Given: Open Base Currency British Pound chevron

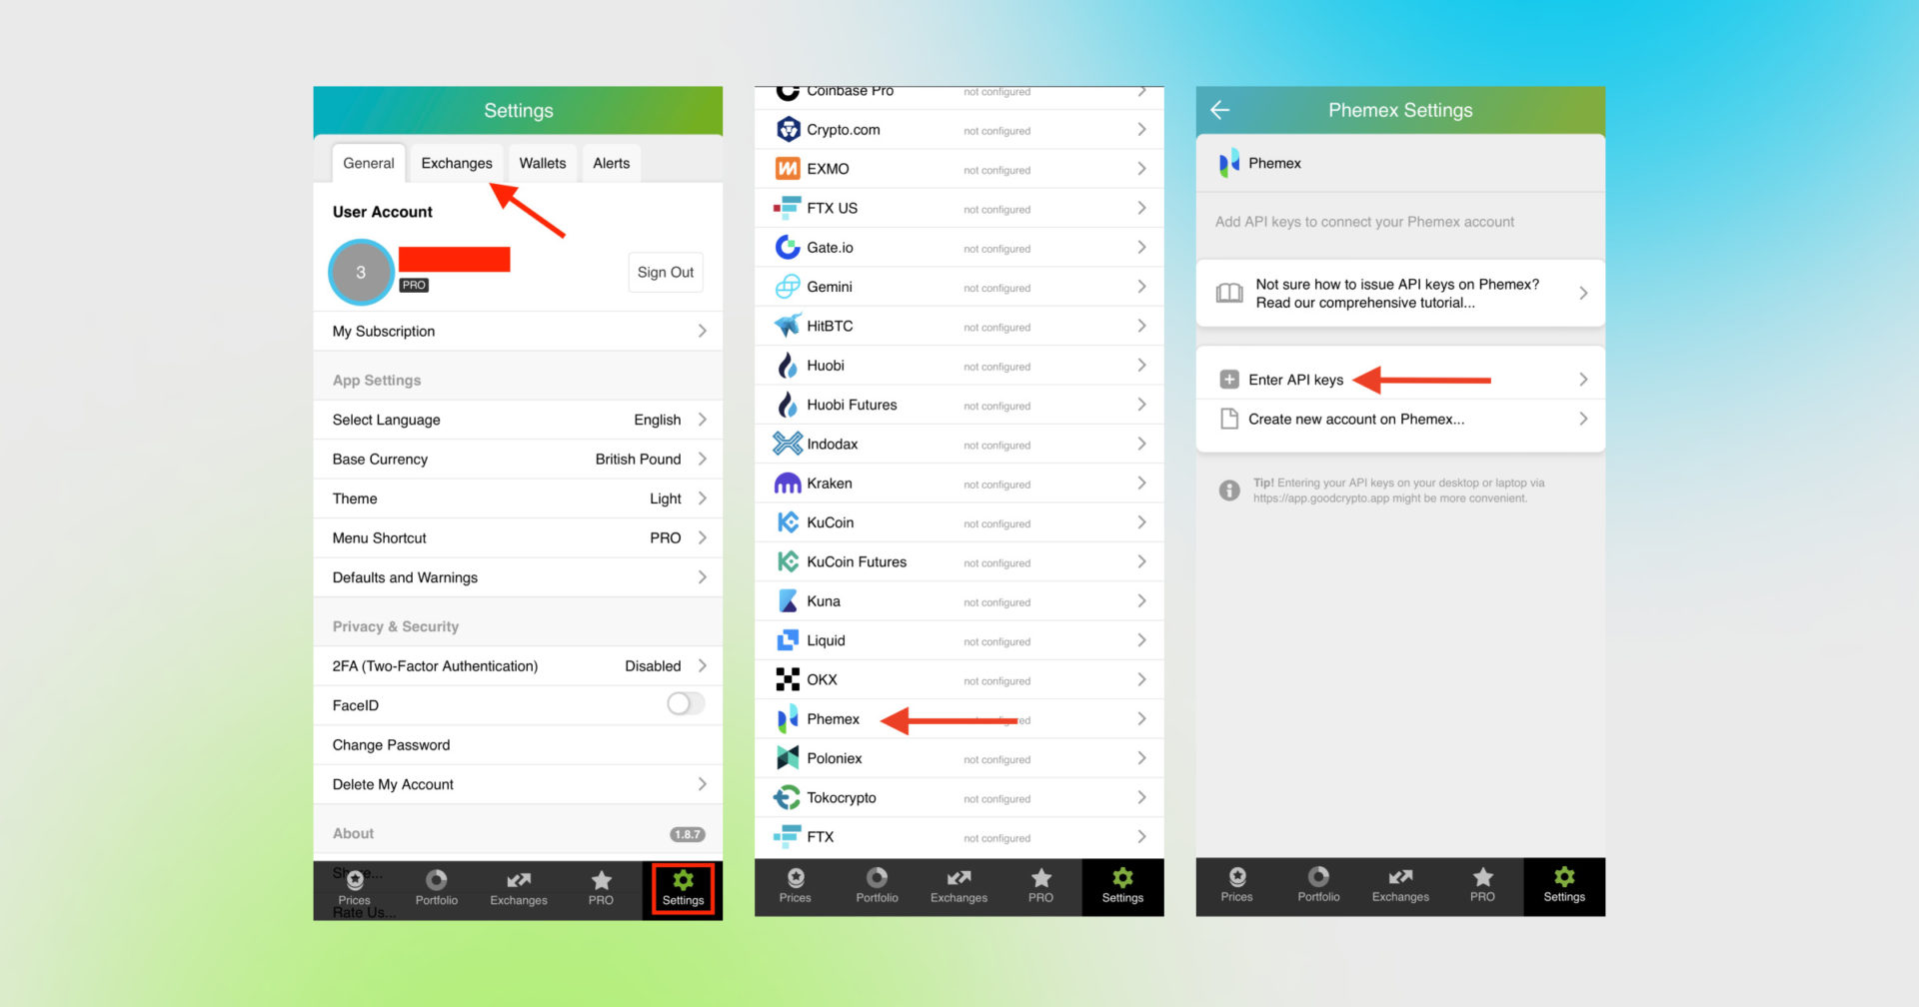Looking at the screenshot, I should coord(702,460).
